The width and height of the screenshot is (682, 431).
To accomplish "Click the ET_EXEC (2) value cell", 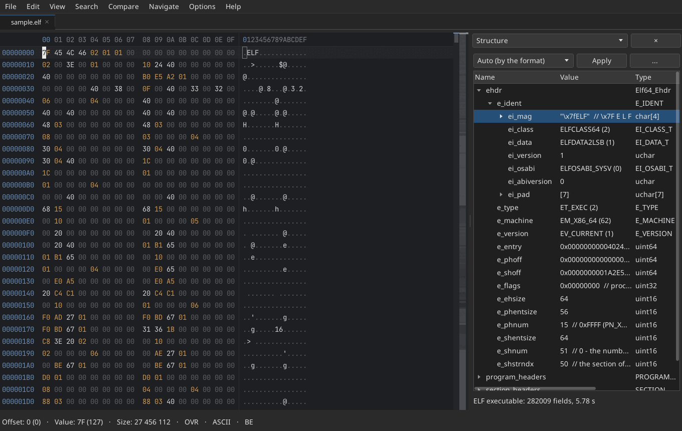I will point(579,207).
